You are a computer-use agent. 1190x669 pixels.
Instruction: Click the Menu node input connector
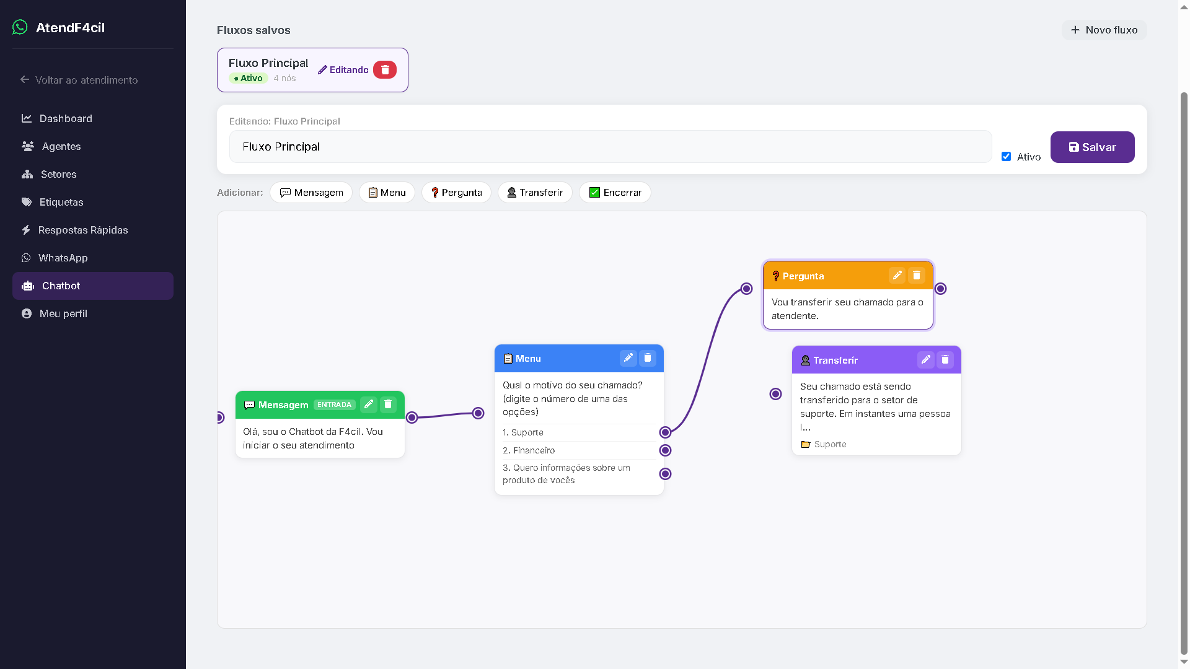pyautogui.click(x=478, y=413)
